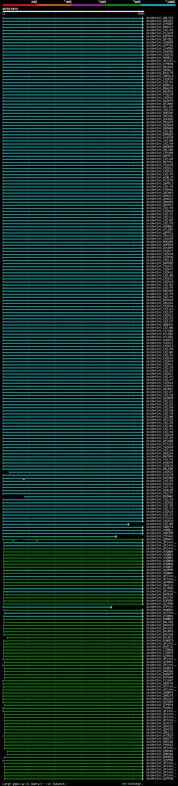Screen dimensions: 178x786
Task: Open hit UniRef100_A7PEH8
Action: [159, 64]
